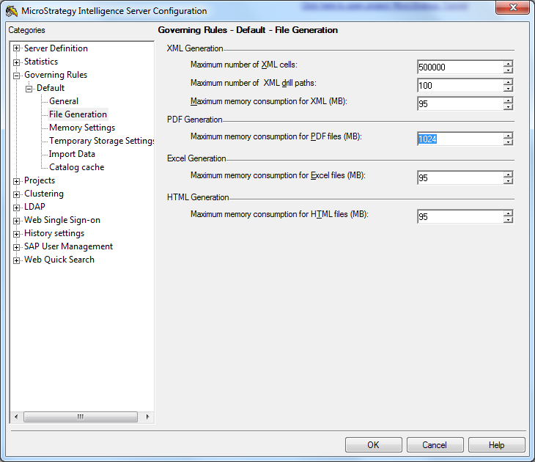The height and width of the screenshot is (462, 535).
Task: Open the Memory Settings tree item
Action: coord(81,128)
